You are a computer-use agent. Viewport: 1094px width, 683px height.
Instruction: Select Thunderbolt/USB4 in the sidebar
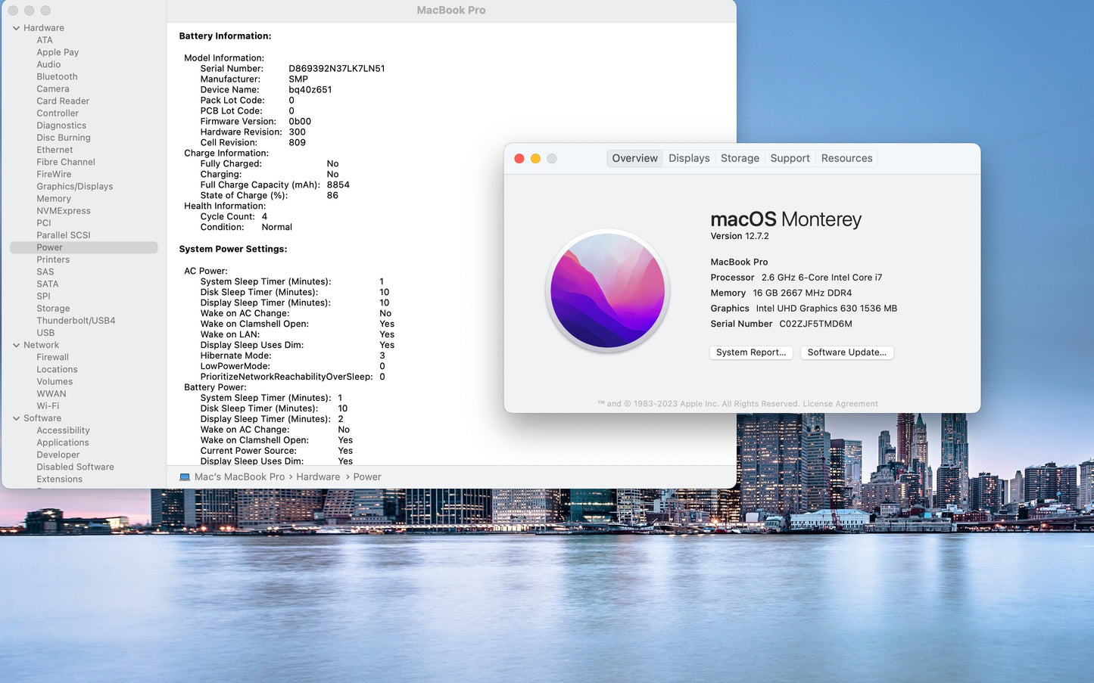pos(76,321)
